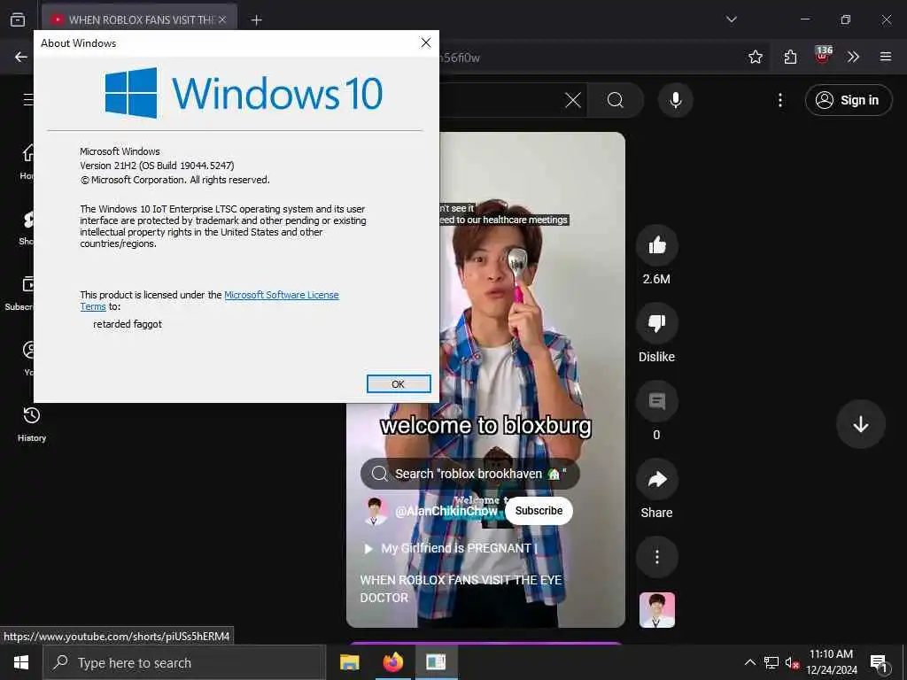Viewport: 907px width, 680px height.
Task: Bookmark this page with star icon
Action: coord(755,57)
